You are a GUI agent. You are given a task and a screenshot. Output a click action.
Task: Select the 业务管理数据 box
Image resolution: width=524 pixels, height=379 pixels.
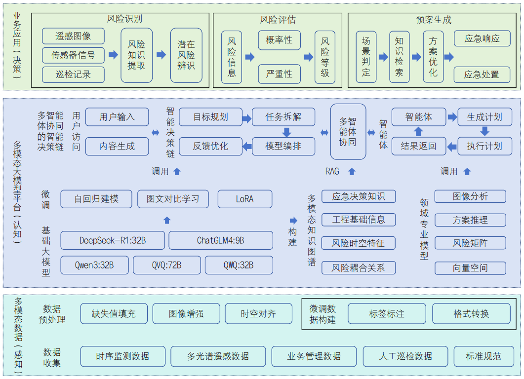[x=314, y=356]
